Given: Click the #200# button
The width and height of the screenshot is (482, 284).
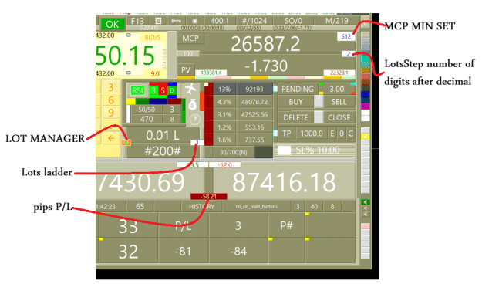Looking at the screenshot, I should (x=163, y=151).
